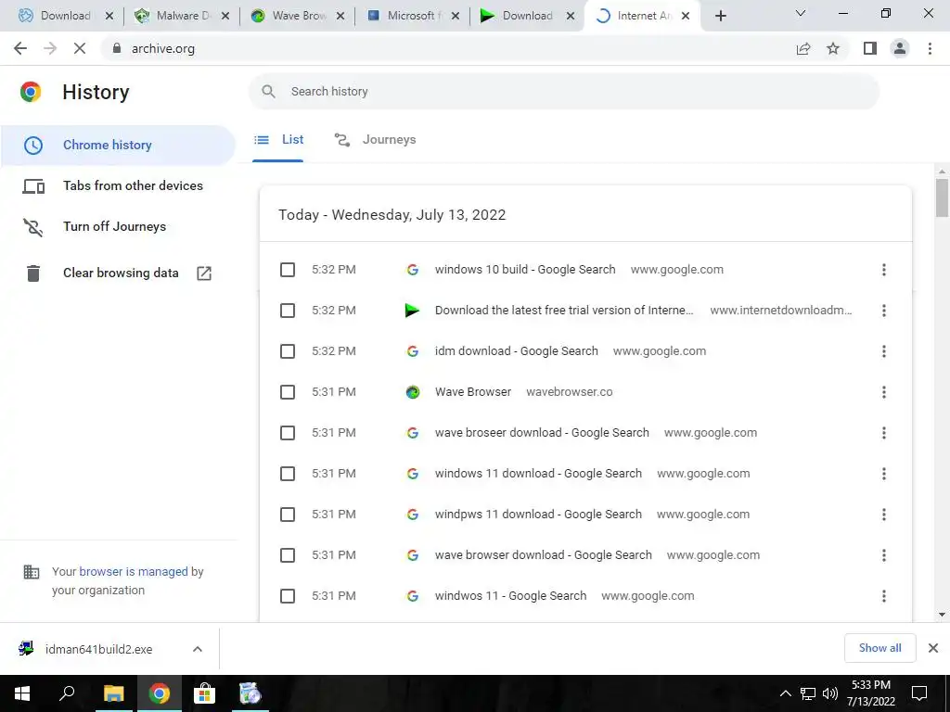
Task: Open idm download - Google Search link
Action: pos(516,351)
